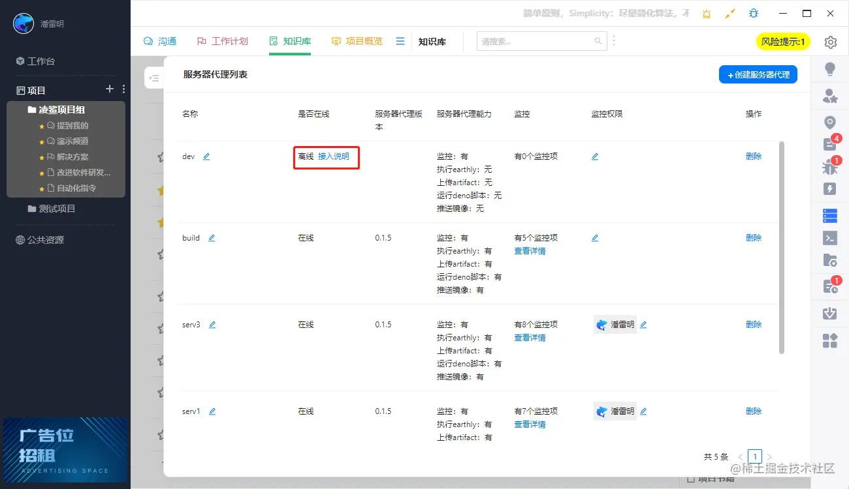Screen dimensions: 849x489
Task: Click the 潘雷明 user avatar at top left
Action: coord(24,23)
